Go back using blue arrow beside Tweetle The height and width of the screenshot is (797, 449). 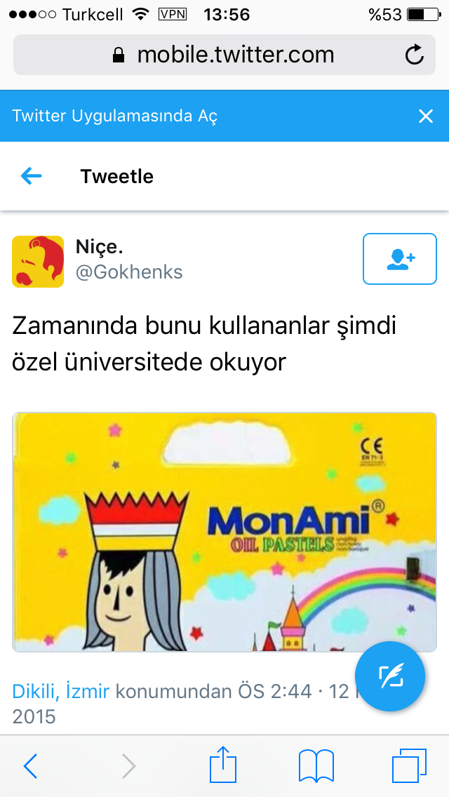31,176
